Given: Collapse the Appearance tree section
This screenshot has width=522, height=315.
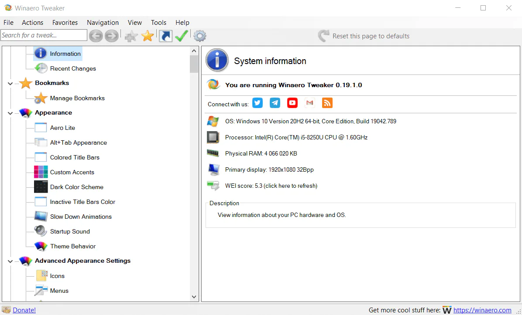Looking at the screenshot, I should click(10, 113).
